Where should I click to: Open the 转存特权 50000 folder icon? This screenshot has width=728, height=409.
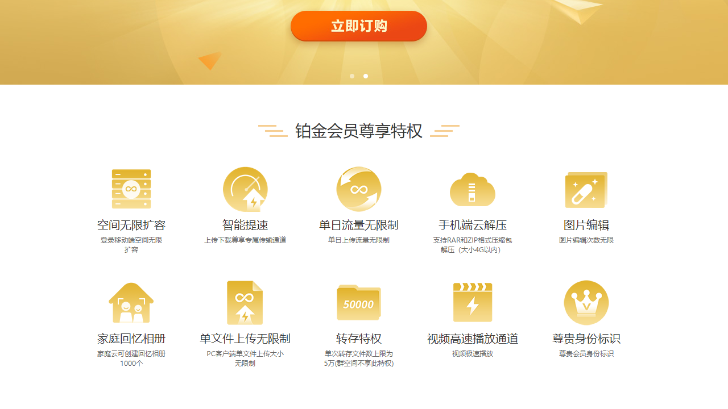[x=358, y=302]
